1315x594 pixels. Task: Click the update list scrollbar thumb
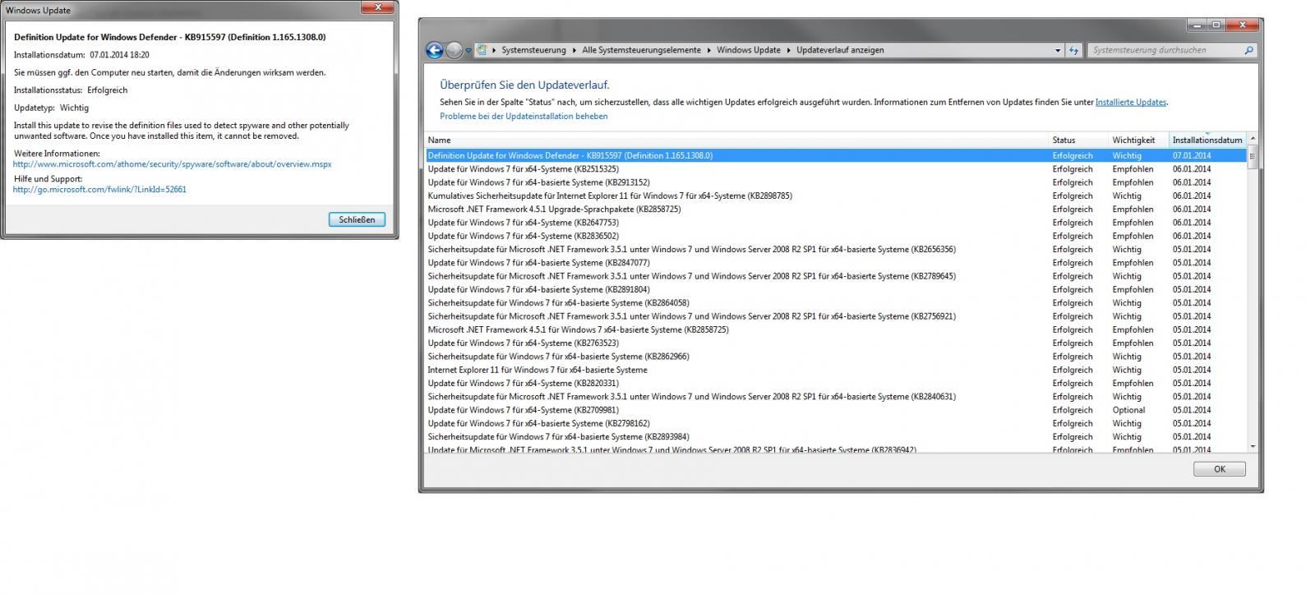pos(1253,157)
